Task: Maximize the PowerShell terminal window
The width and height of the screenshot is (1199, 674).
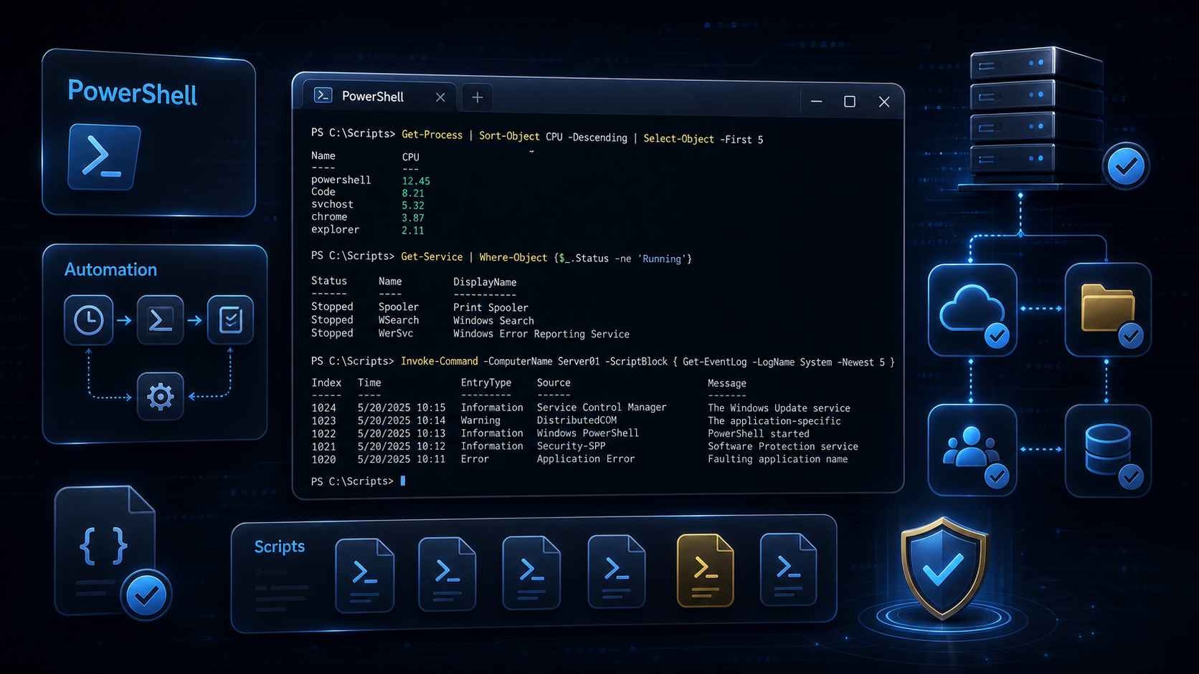Action: pos(850,102)
